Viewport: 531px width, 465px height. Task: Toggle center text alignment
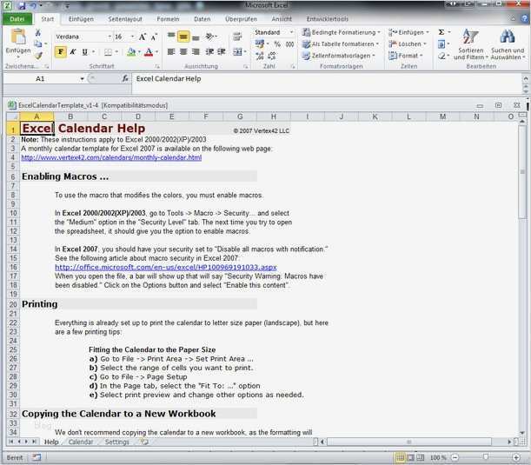(x=183, y=51)
